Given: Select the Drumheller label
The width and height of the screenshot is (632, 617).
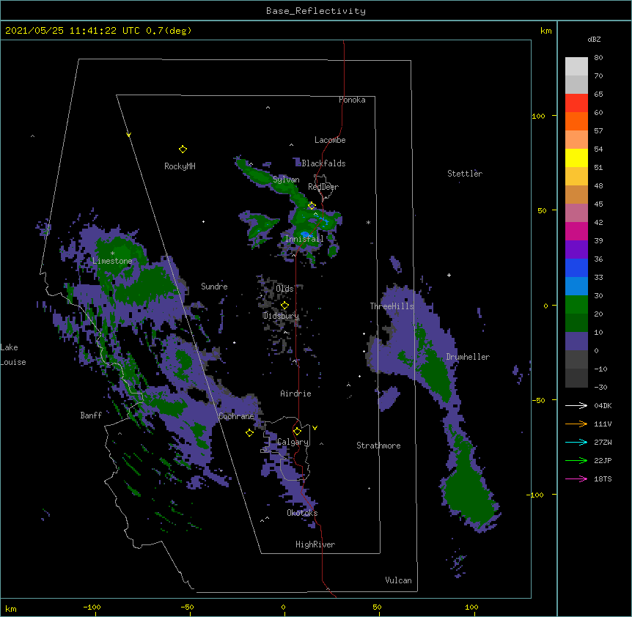Looking at the screenshot, I should [x=468, y=357].
